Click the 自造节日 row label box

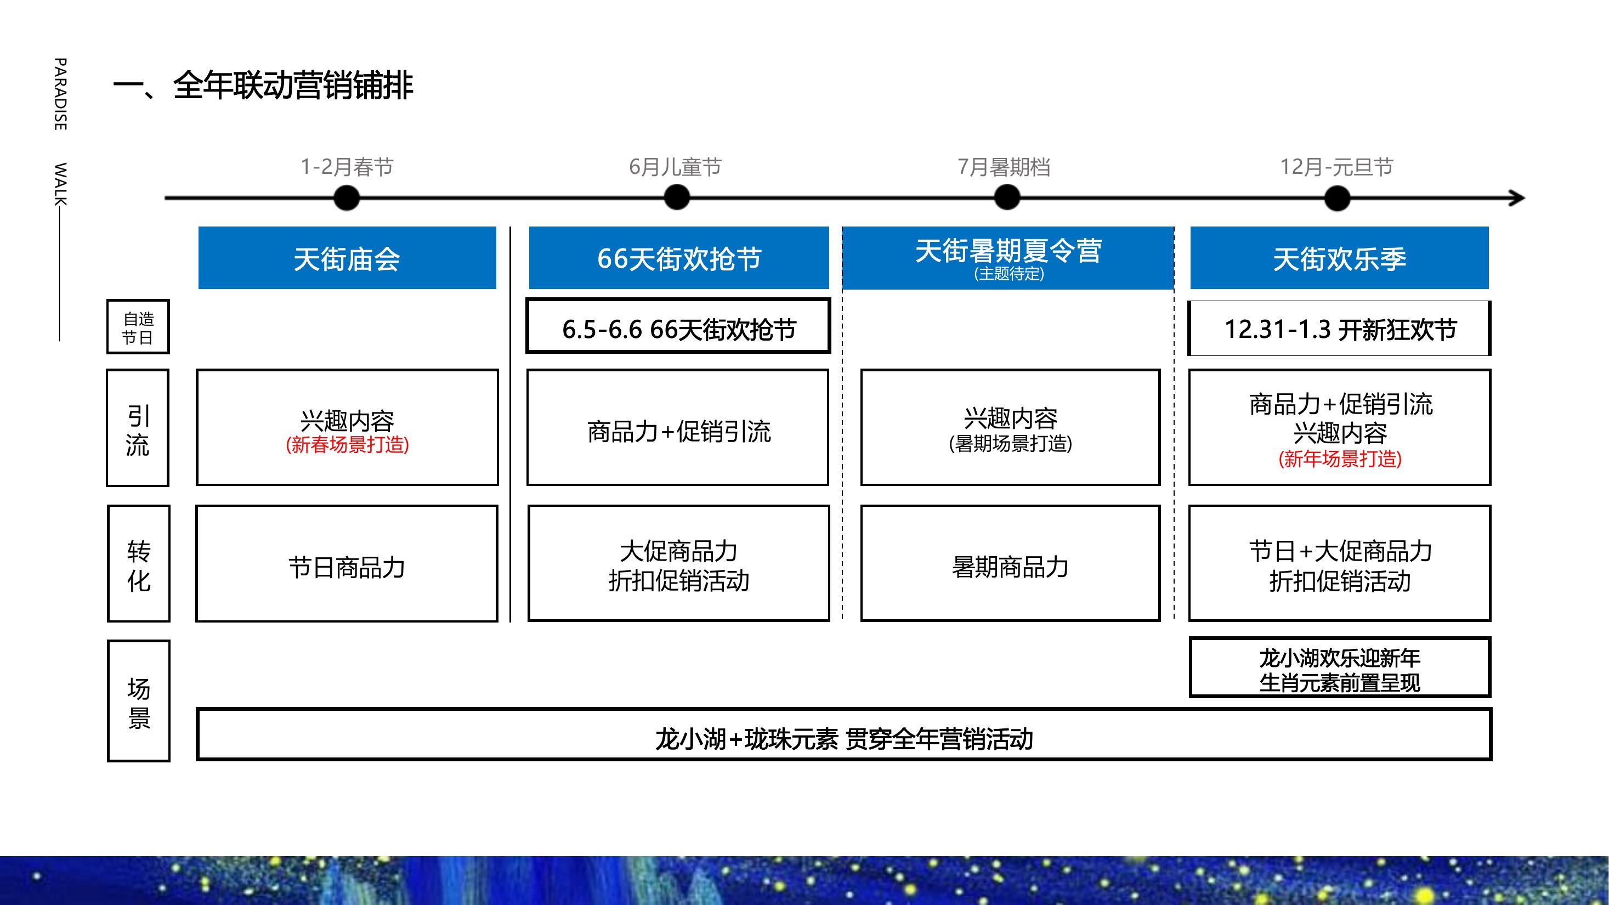pyautogui.click(x=138, y=327)
